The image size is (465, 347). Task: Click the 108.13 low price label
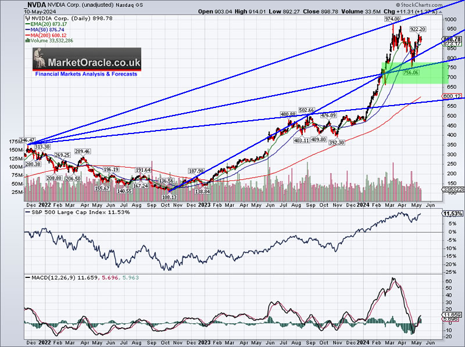tap(169, 197)
